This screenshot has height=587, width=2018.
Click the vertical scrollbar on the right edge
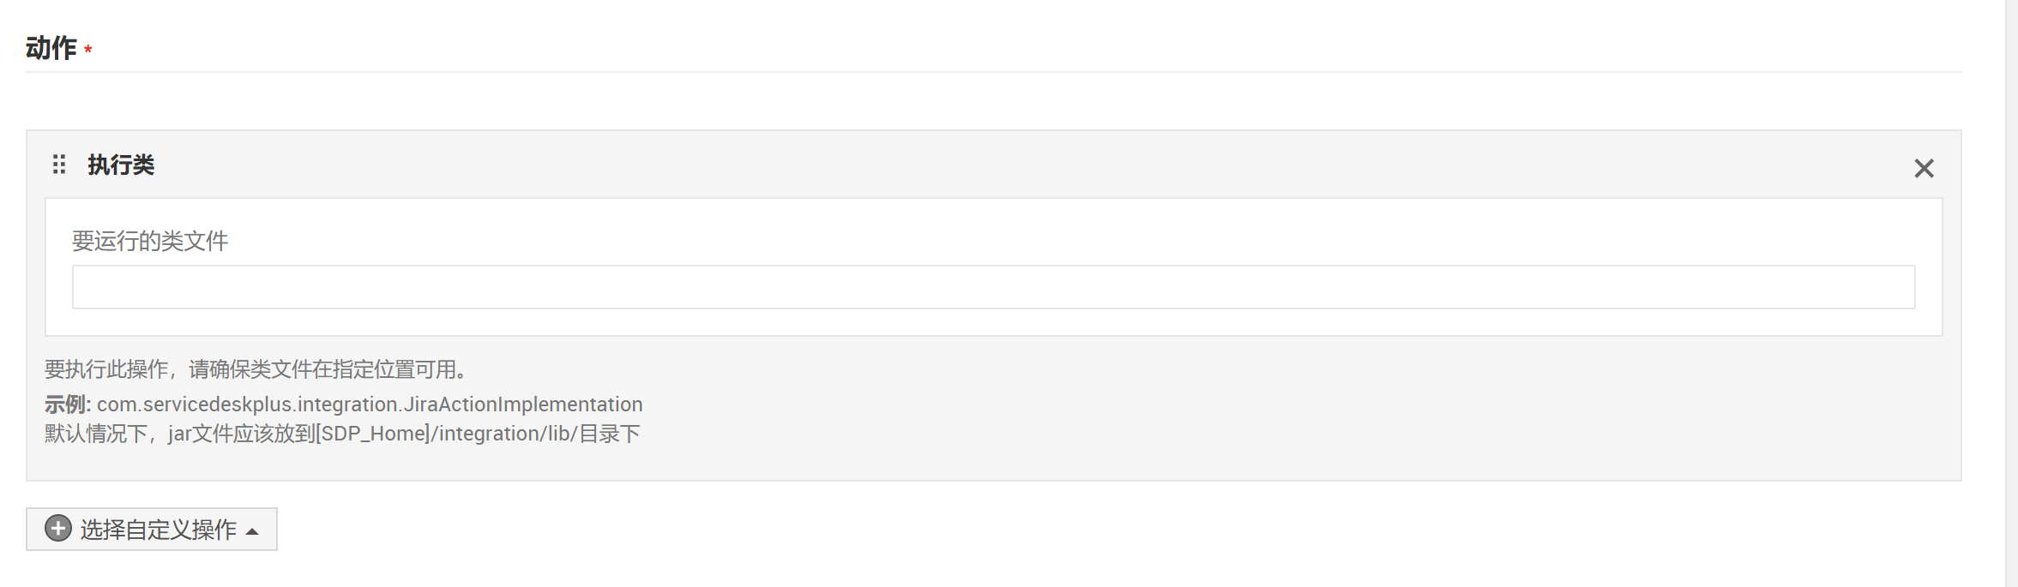2011,293
